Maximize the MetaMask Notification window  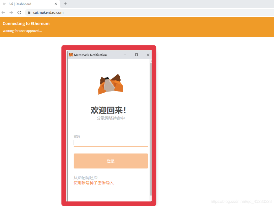click(136, 55)
